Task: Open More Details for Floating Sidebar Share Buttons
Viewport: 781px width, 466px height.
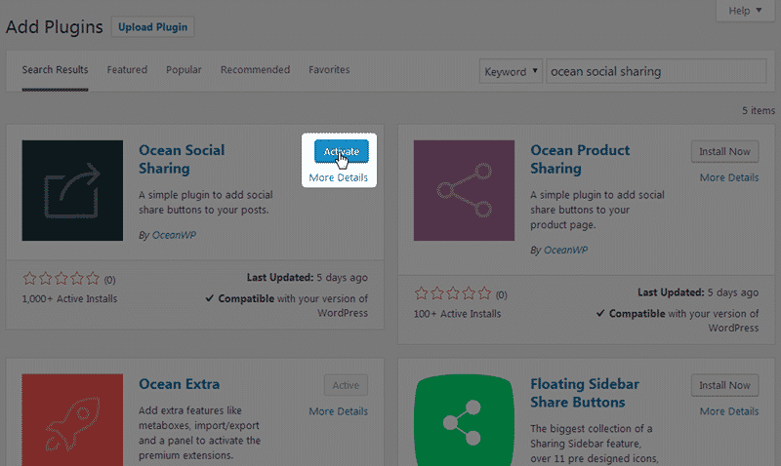Action: 729,411
